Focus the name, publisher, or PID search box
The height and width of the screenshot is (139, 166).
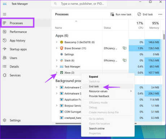pos(79,4)
